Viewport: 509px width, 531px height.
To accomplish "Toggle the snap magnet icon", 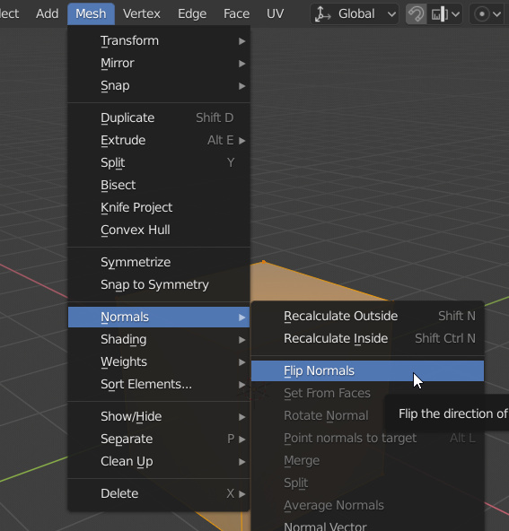I will 417,14.
